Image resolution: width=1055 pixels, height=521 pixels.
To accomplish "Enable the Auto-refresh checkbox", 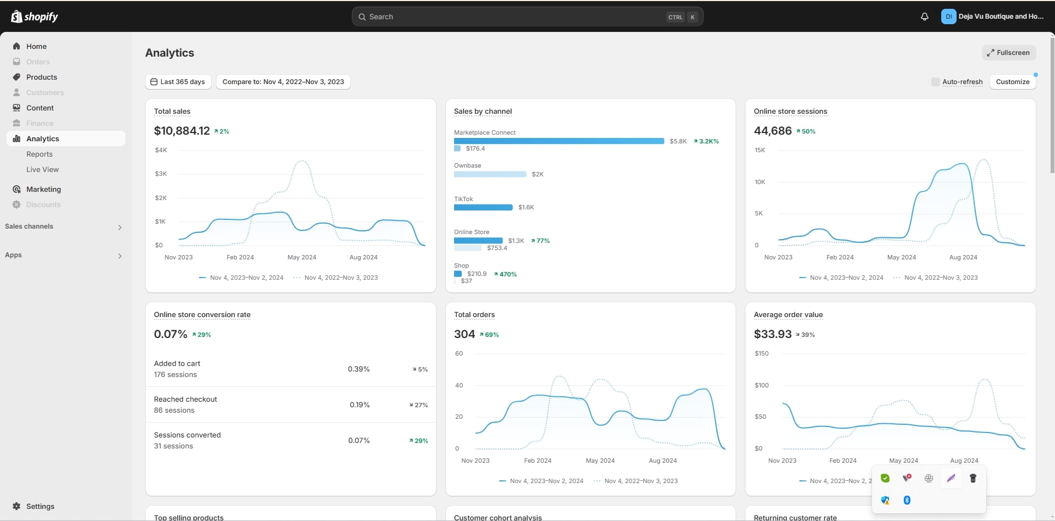I will coord(935,82).
